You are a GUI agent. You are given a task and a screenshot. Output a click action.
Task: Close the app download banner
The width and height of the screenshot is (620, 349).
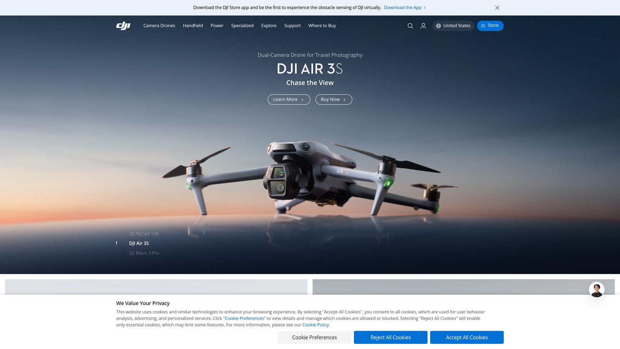click(x=497, y=8)
